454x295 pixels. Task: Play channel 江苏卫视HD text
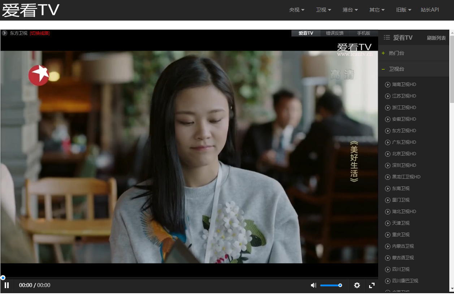(404, 96)
